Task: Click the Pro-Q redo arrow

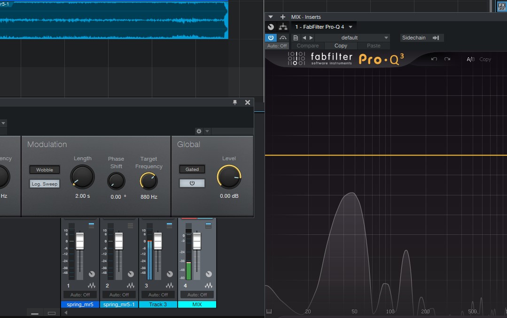Action: tap(447, 59)
